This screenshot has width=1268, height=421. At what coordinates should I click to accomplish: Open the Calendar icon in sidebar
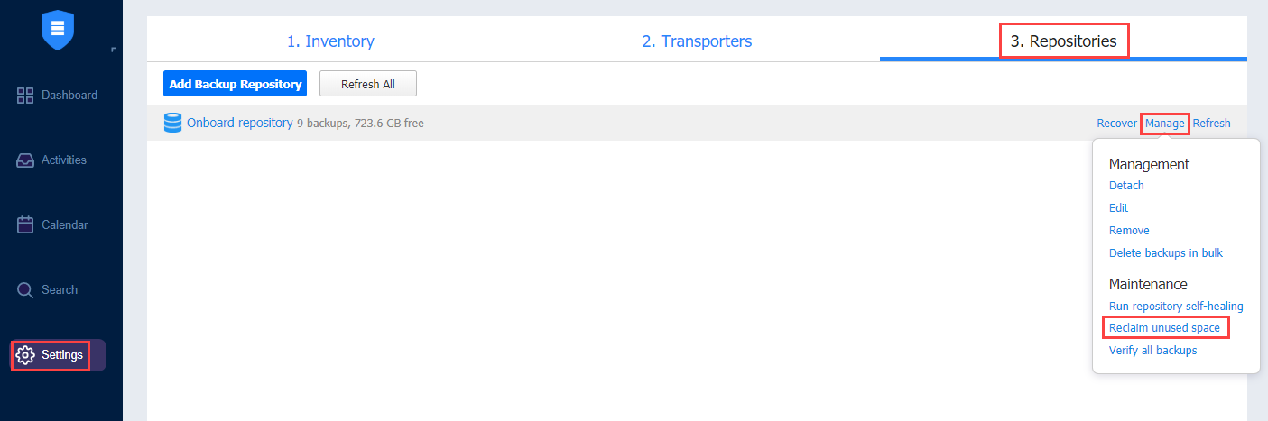[x=25, y=225]
